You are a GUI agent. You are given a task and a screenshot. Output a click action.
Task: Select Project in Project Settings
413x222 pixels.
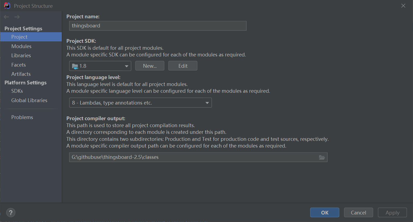tap(31, 37)
